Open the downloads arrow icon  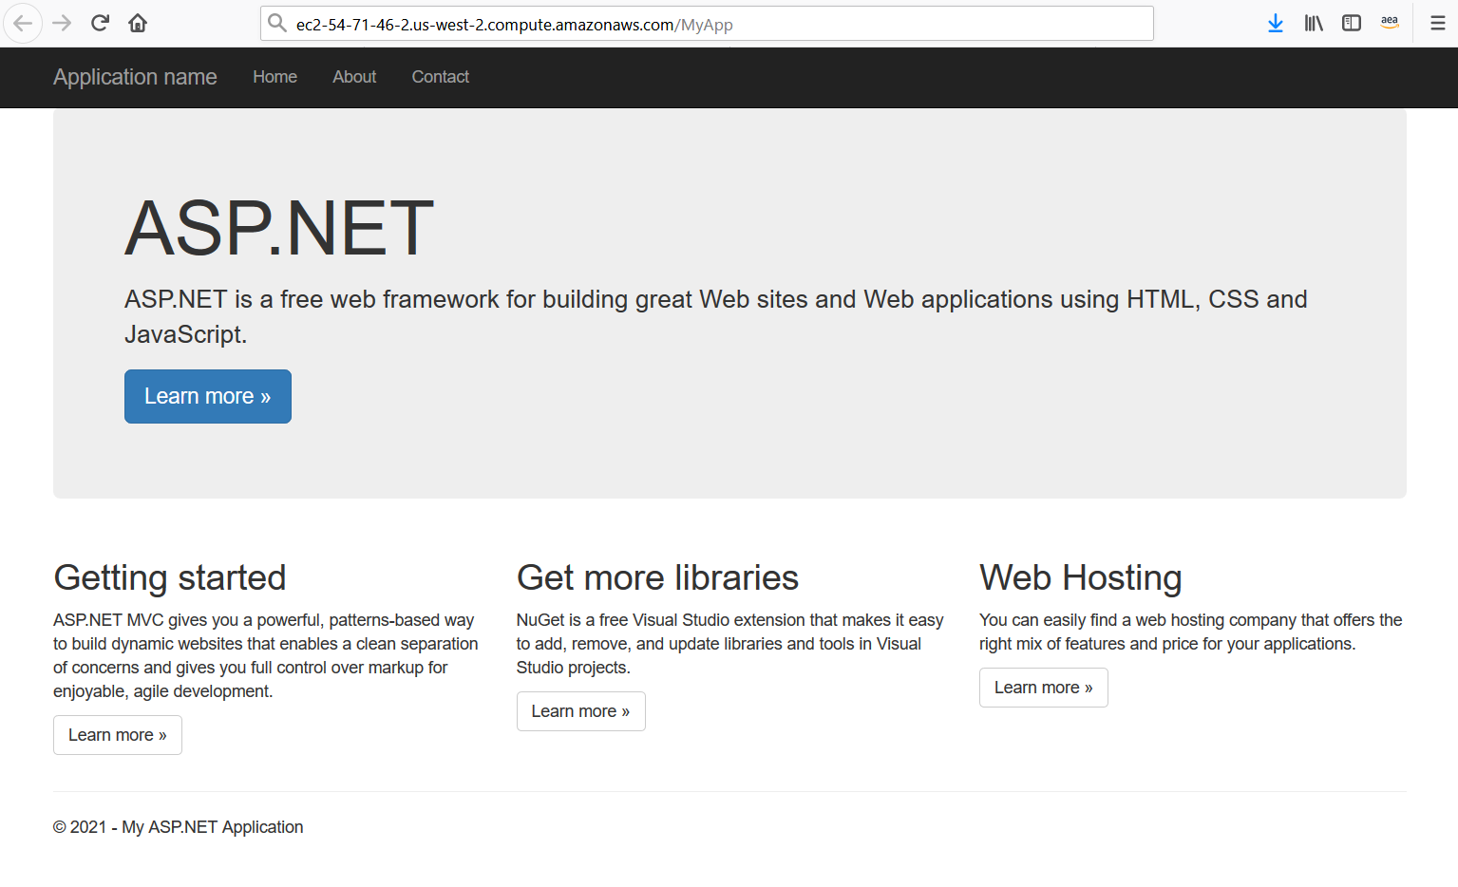tap(1276, 23)
